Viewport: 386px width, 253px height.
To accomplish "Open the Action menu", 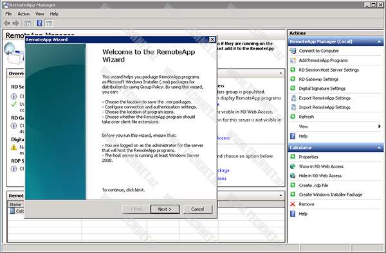I will pyautogui.click(x=23, y=14).
